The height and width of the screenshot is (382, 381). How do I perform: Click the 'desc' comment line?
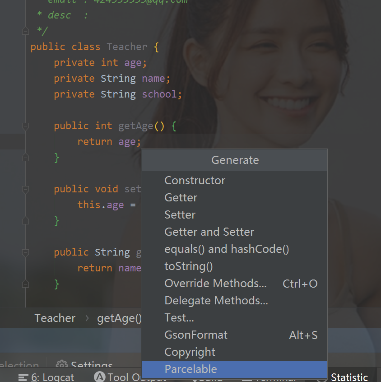[62, 15]
